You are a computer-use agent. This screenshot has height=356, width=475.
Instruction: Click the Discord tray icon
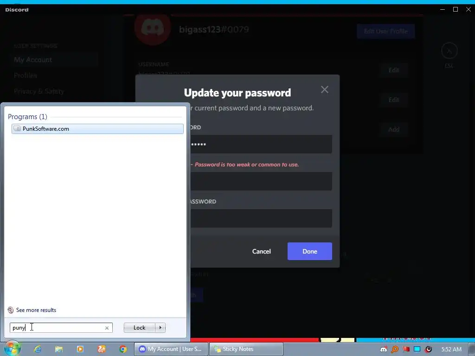click(x=384, y=350)
